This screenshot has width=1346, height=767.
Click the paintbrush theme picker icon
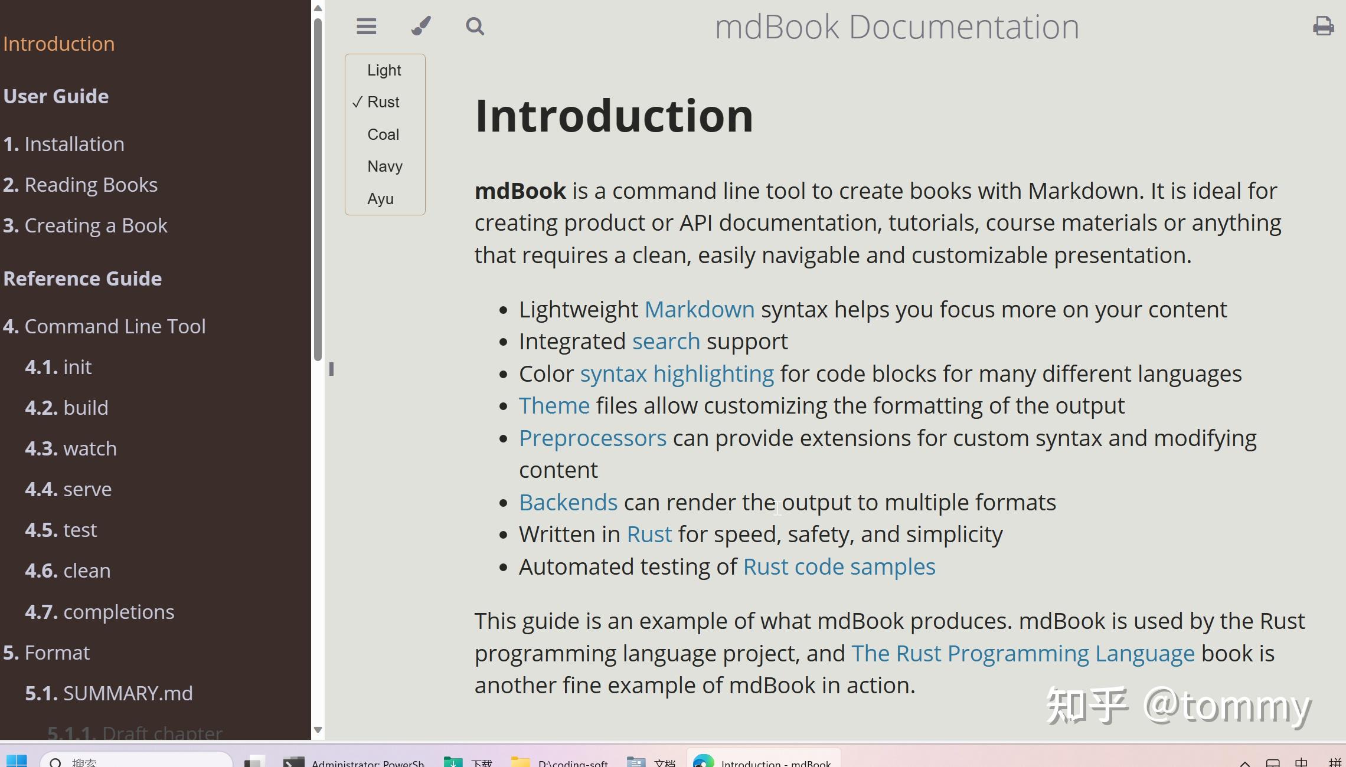421,27
